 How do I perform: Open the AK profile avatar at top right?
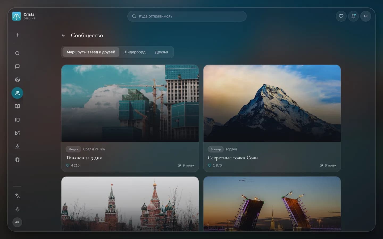[x=366, y=16]
